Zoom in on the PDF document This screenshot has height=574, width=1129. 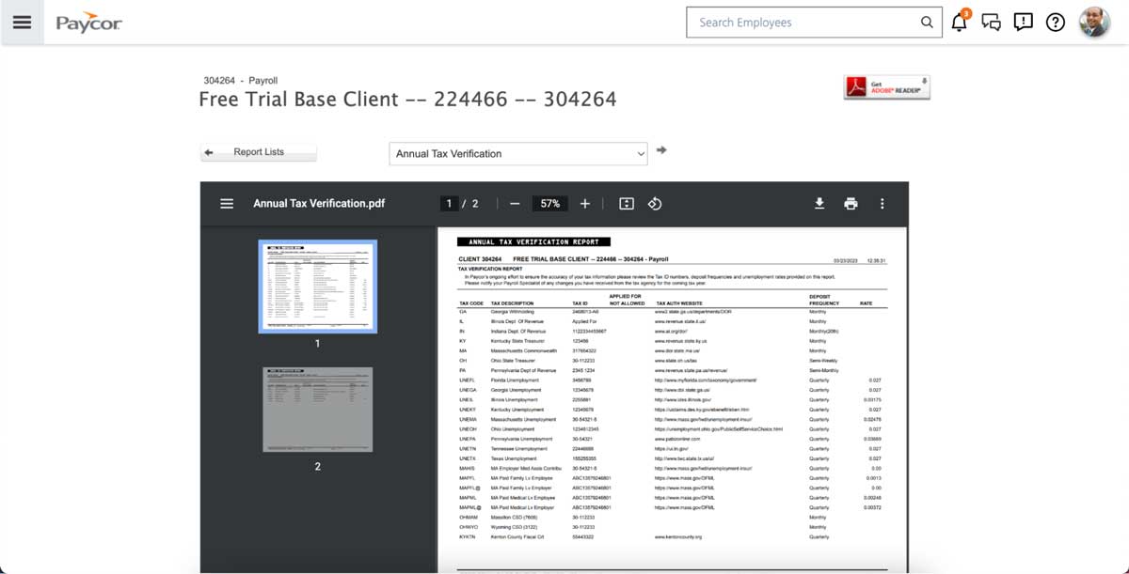coord(584,203)
